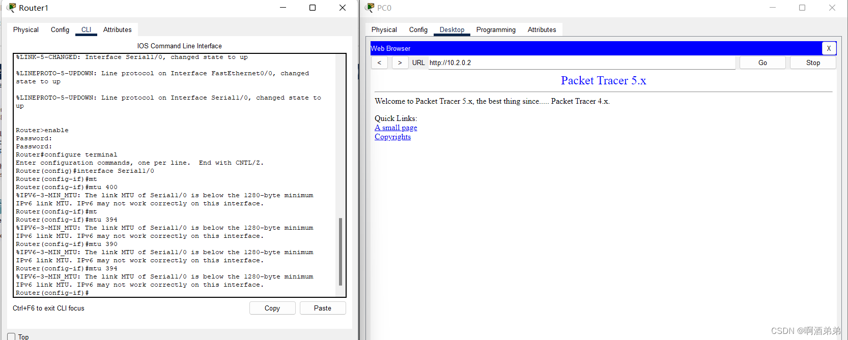The width and height of the screenshot is (848, 340).
Task: Minimize the Router1 window
Action: coord(283,8)
